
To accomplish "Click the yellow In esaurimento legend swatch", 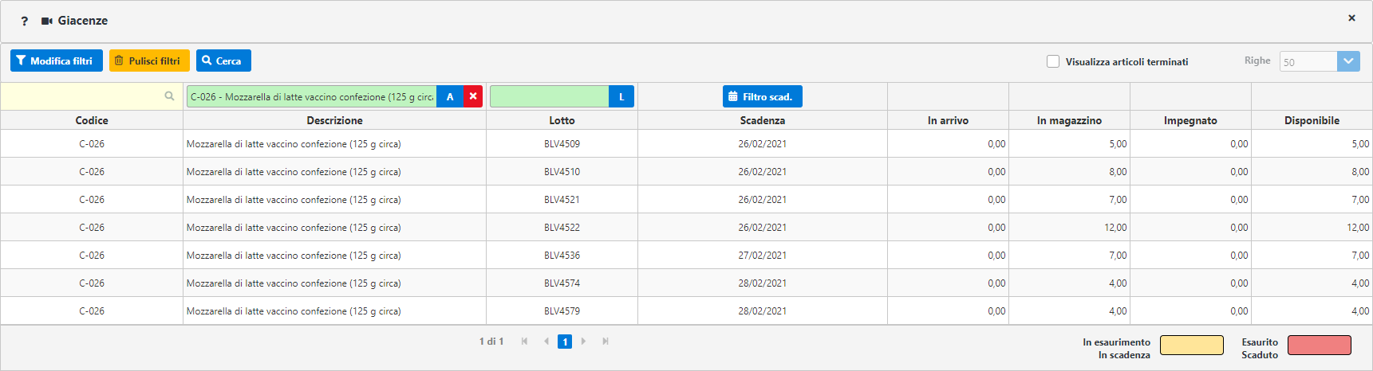I will tap(1191, 345).
